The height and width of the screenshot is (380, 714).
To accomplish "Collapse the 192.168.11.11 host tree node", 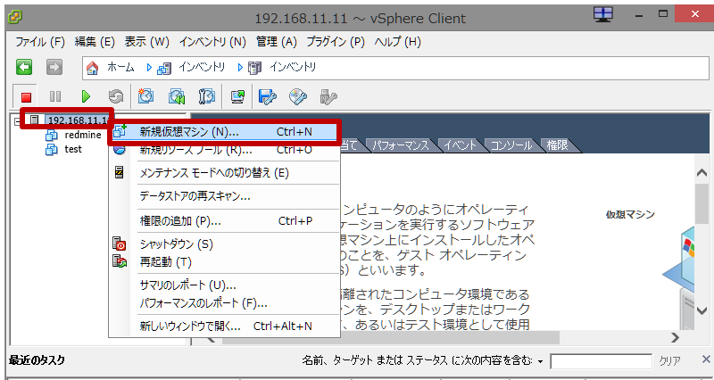I will tap(17, 121).
